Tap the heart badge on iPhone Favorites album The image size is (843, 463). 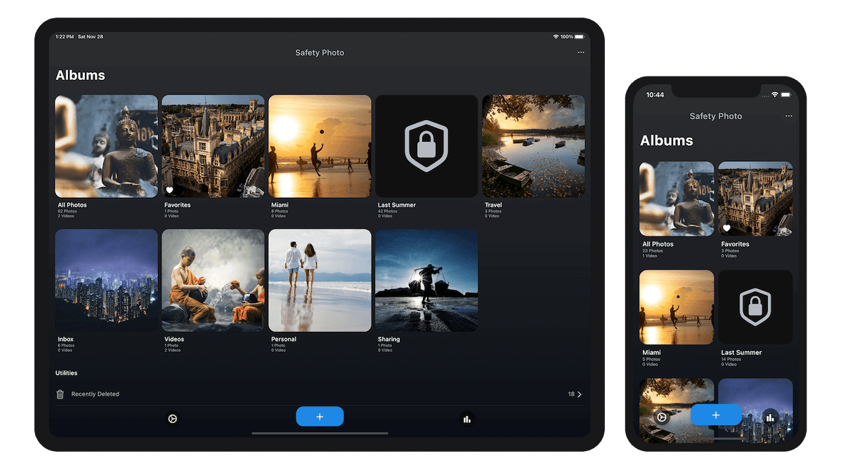726,227
